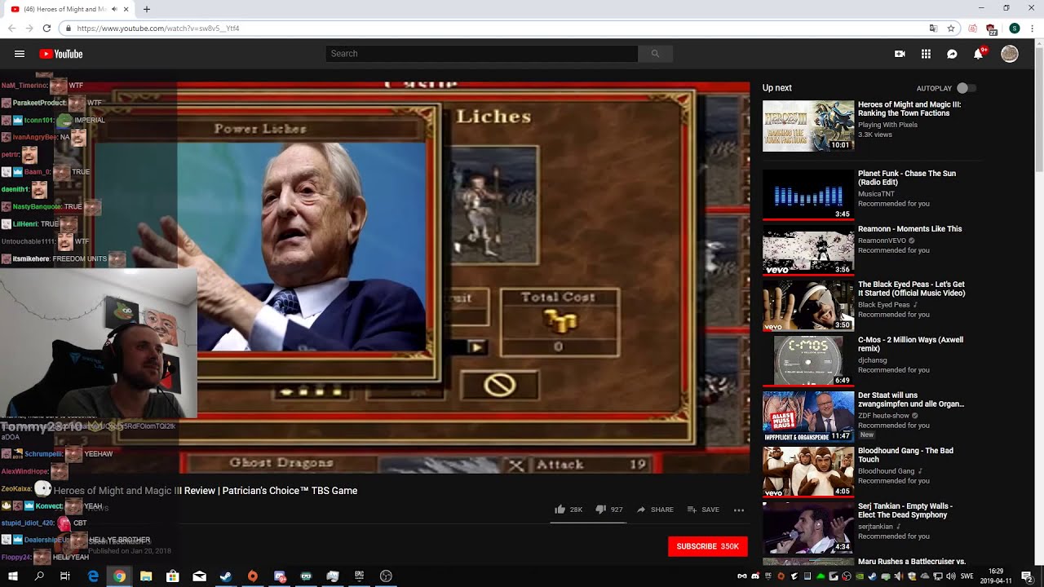Image resolution: width=1044 pixels, height=587 pixels.
Task: Open Epic Games Launcher from taskbar
Action: pyautogui.click(x=359, y=576)
